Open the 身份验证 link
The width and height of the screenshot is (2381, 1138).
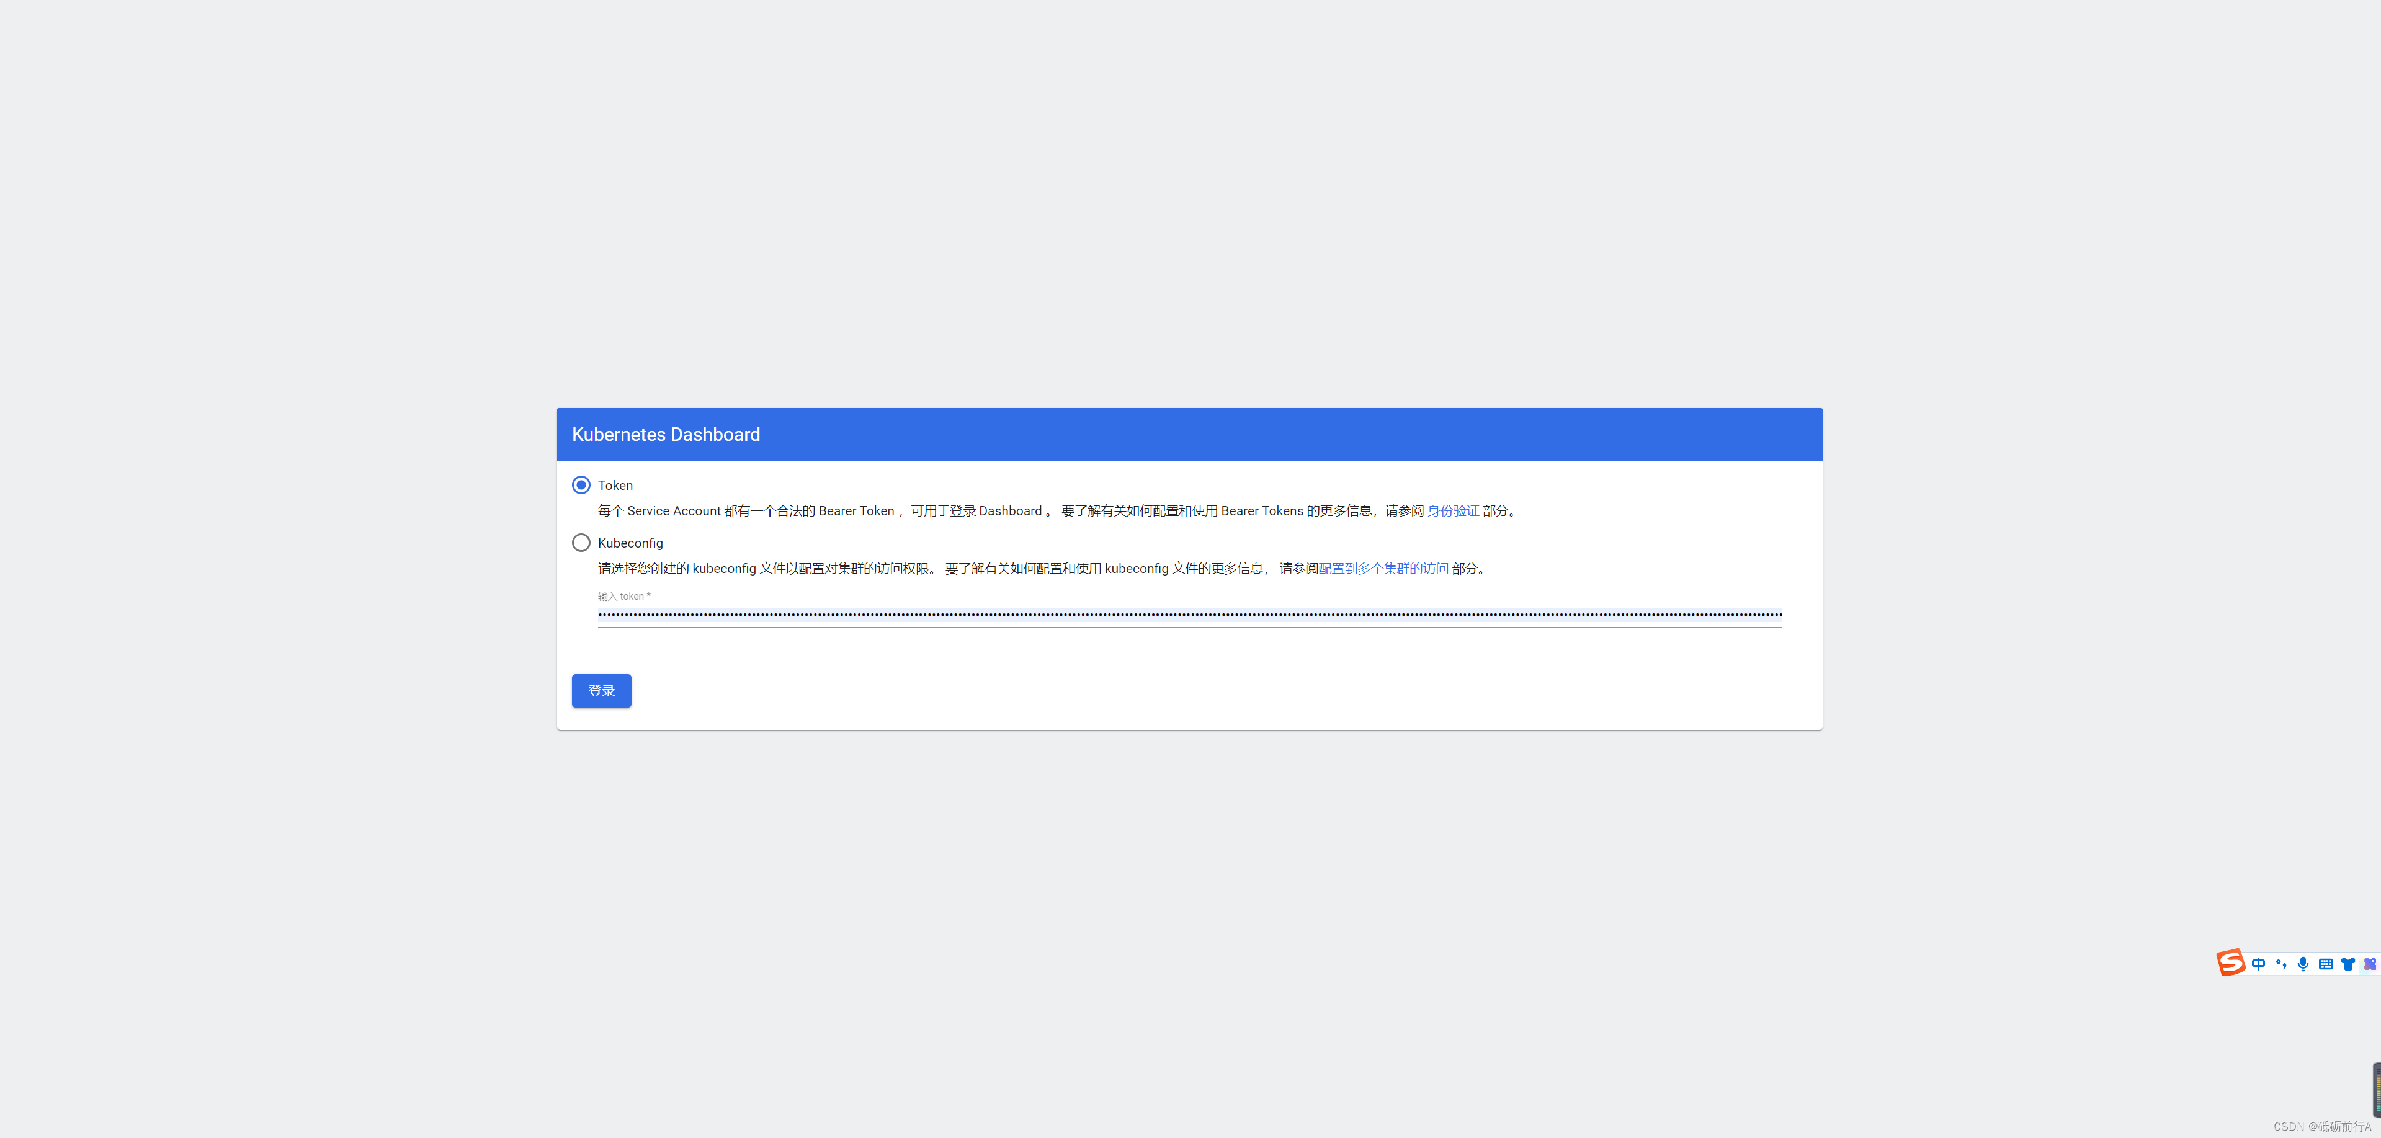[1452, 511]
